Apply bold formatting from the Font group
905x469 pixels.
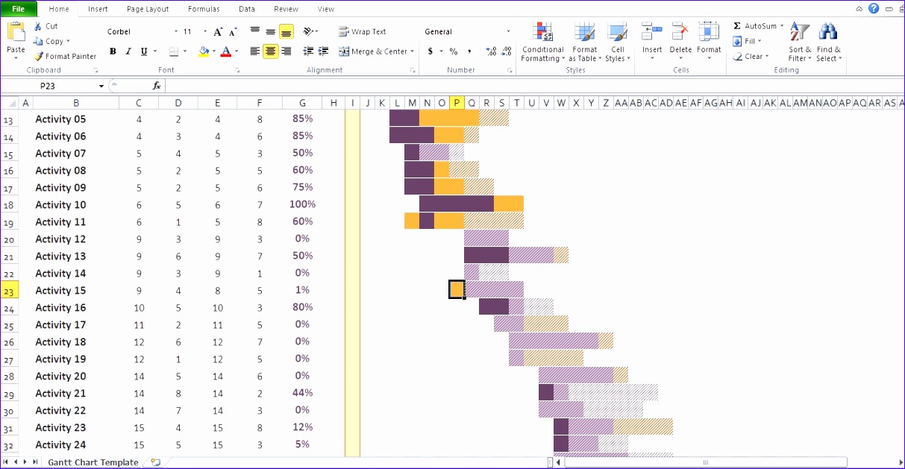(x=113, y=51)
